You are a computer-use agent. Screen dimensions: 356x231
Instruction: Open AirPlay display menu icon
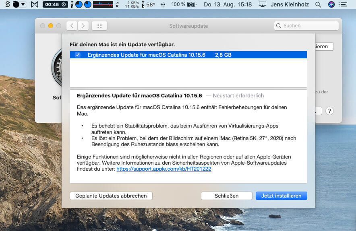263,4
